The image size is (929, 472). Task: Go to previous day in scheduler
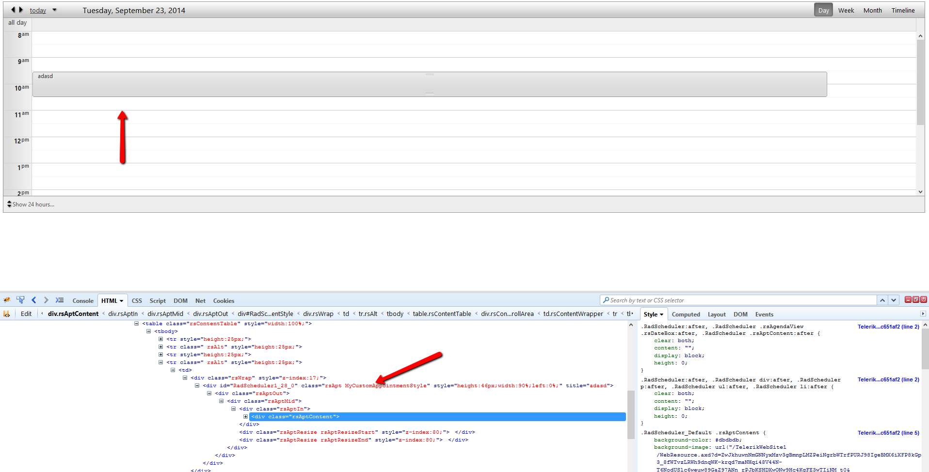coord(13,10)
